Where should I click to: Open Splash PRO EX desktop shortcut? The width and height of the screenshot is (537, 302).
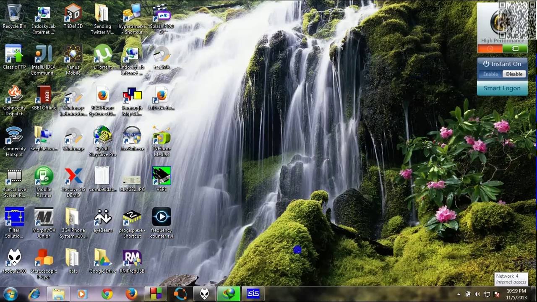coord(162,20)
